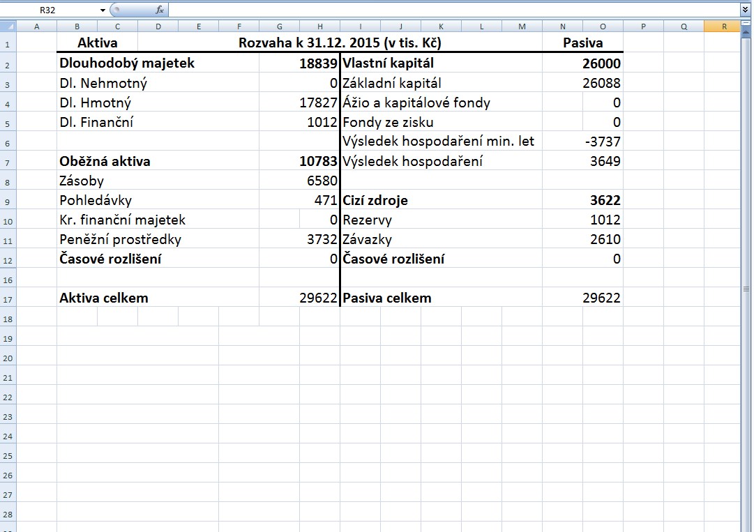This screenshot has height=532, width=754.
Task: Click the "Závazky" label
Action: (368, 240)
